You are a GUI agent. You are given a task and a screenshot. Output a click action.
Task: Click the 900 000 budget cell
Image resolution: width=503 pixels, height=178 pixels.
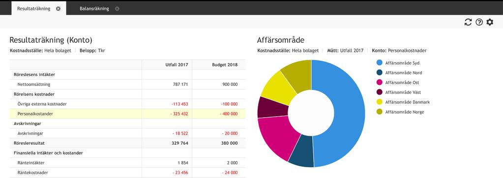[230, 84]
